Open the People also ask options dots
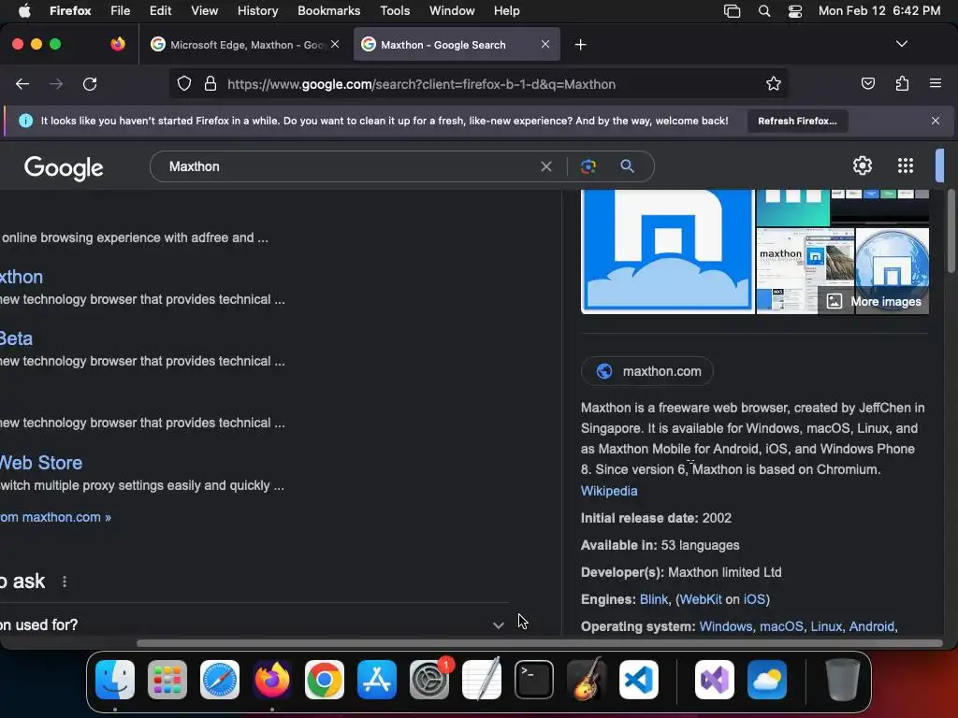 coord(65,582)
